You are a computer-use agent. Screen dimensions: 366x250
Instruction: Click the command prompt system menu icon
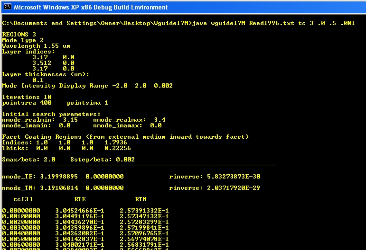point(7,7)
